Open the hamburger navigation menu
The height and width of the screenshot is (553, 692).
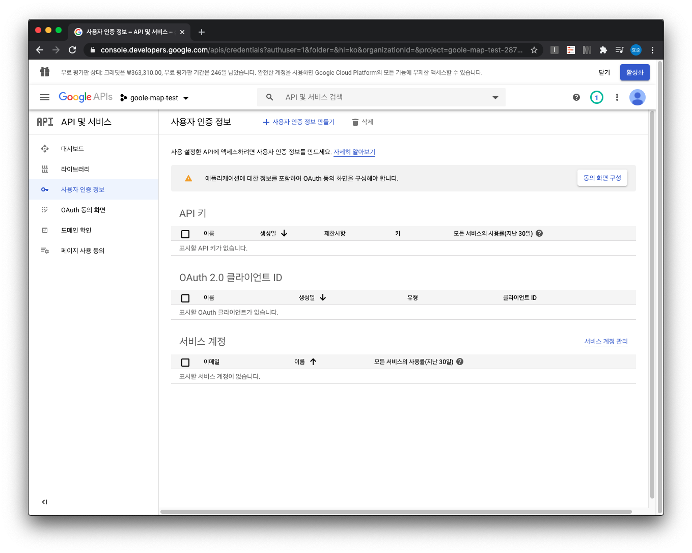(x=45, y=97)
